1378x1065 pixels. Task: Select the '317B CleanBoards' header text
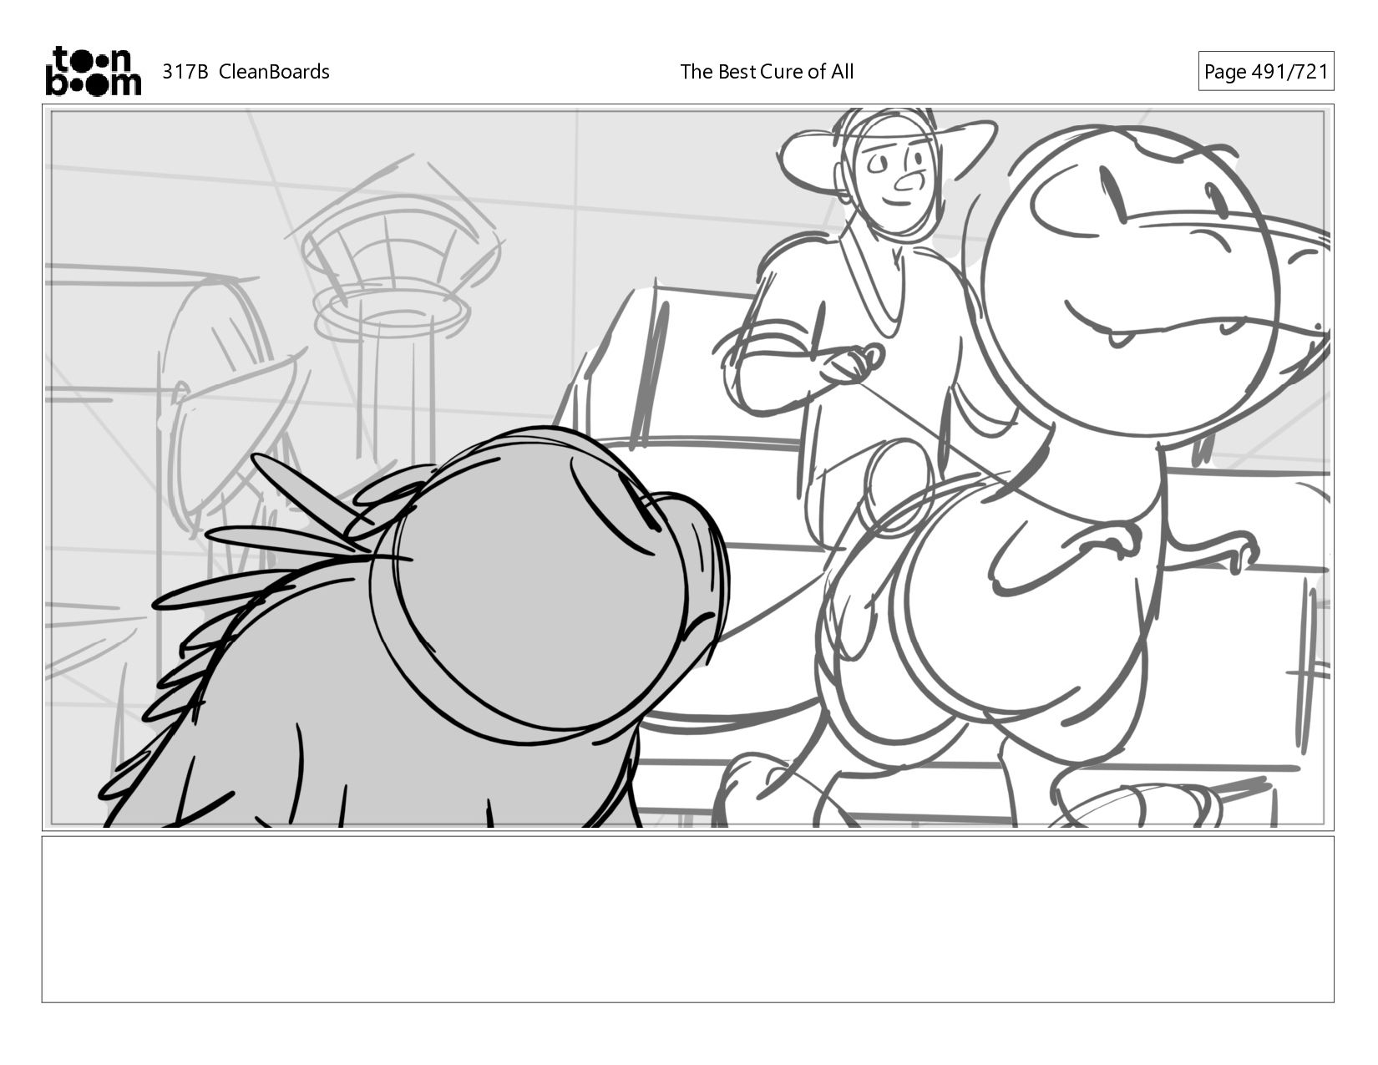tap(246, 72)
